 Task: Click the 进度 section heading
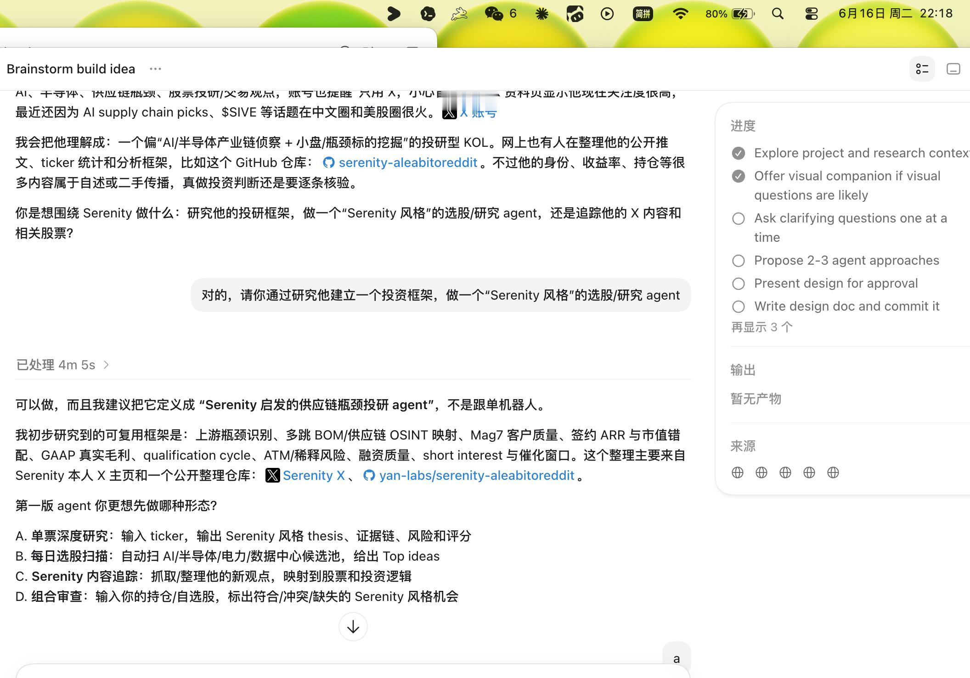click(x=743, y=126)
